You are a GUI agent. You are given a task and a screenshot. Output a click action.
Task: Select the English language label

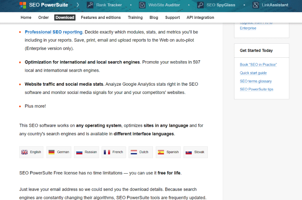pos(35,152)
